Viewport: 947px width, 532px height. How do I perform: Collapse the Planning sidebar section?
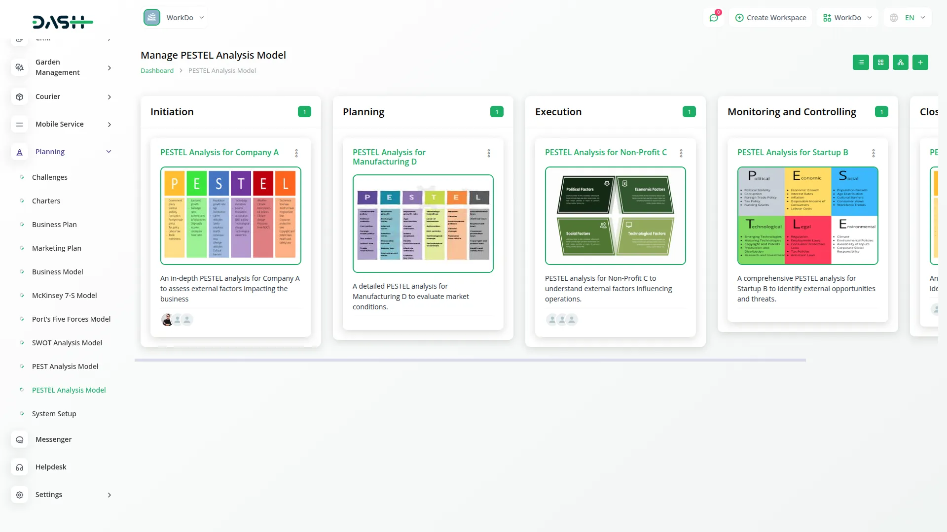(109, 152)
